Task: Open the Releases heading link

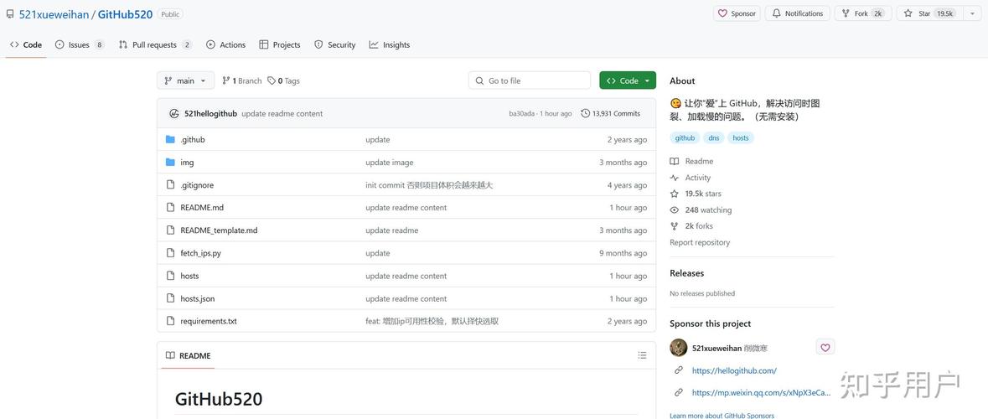Action: [x=687, y=273]
